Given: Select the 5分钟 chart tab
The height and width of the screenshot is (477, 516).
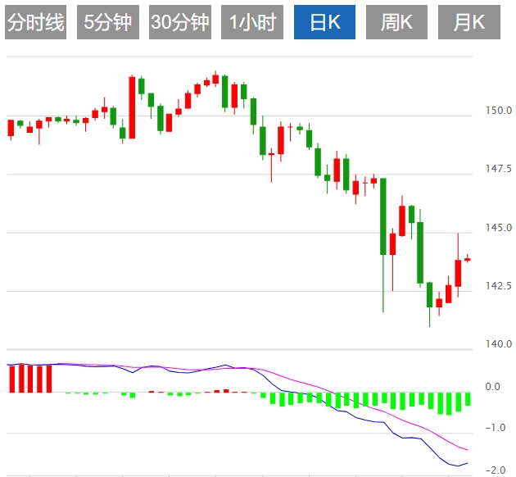Looking at the screenshot, I should pos(107,23).
